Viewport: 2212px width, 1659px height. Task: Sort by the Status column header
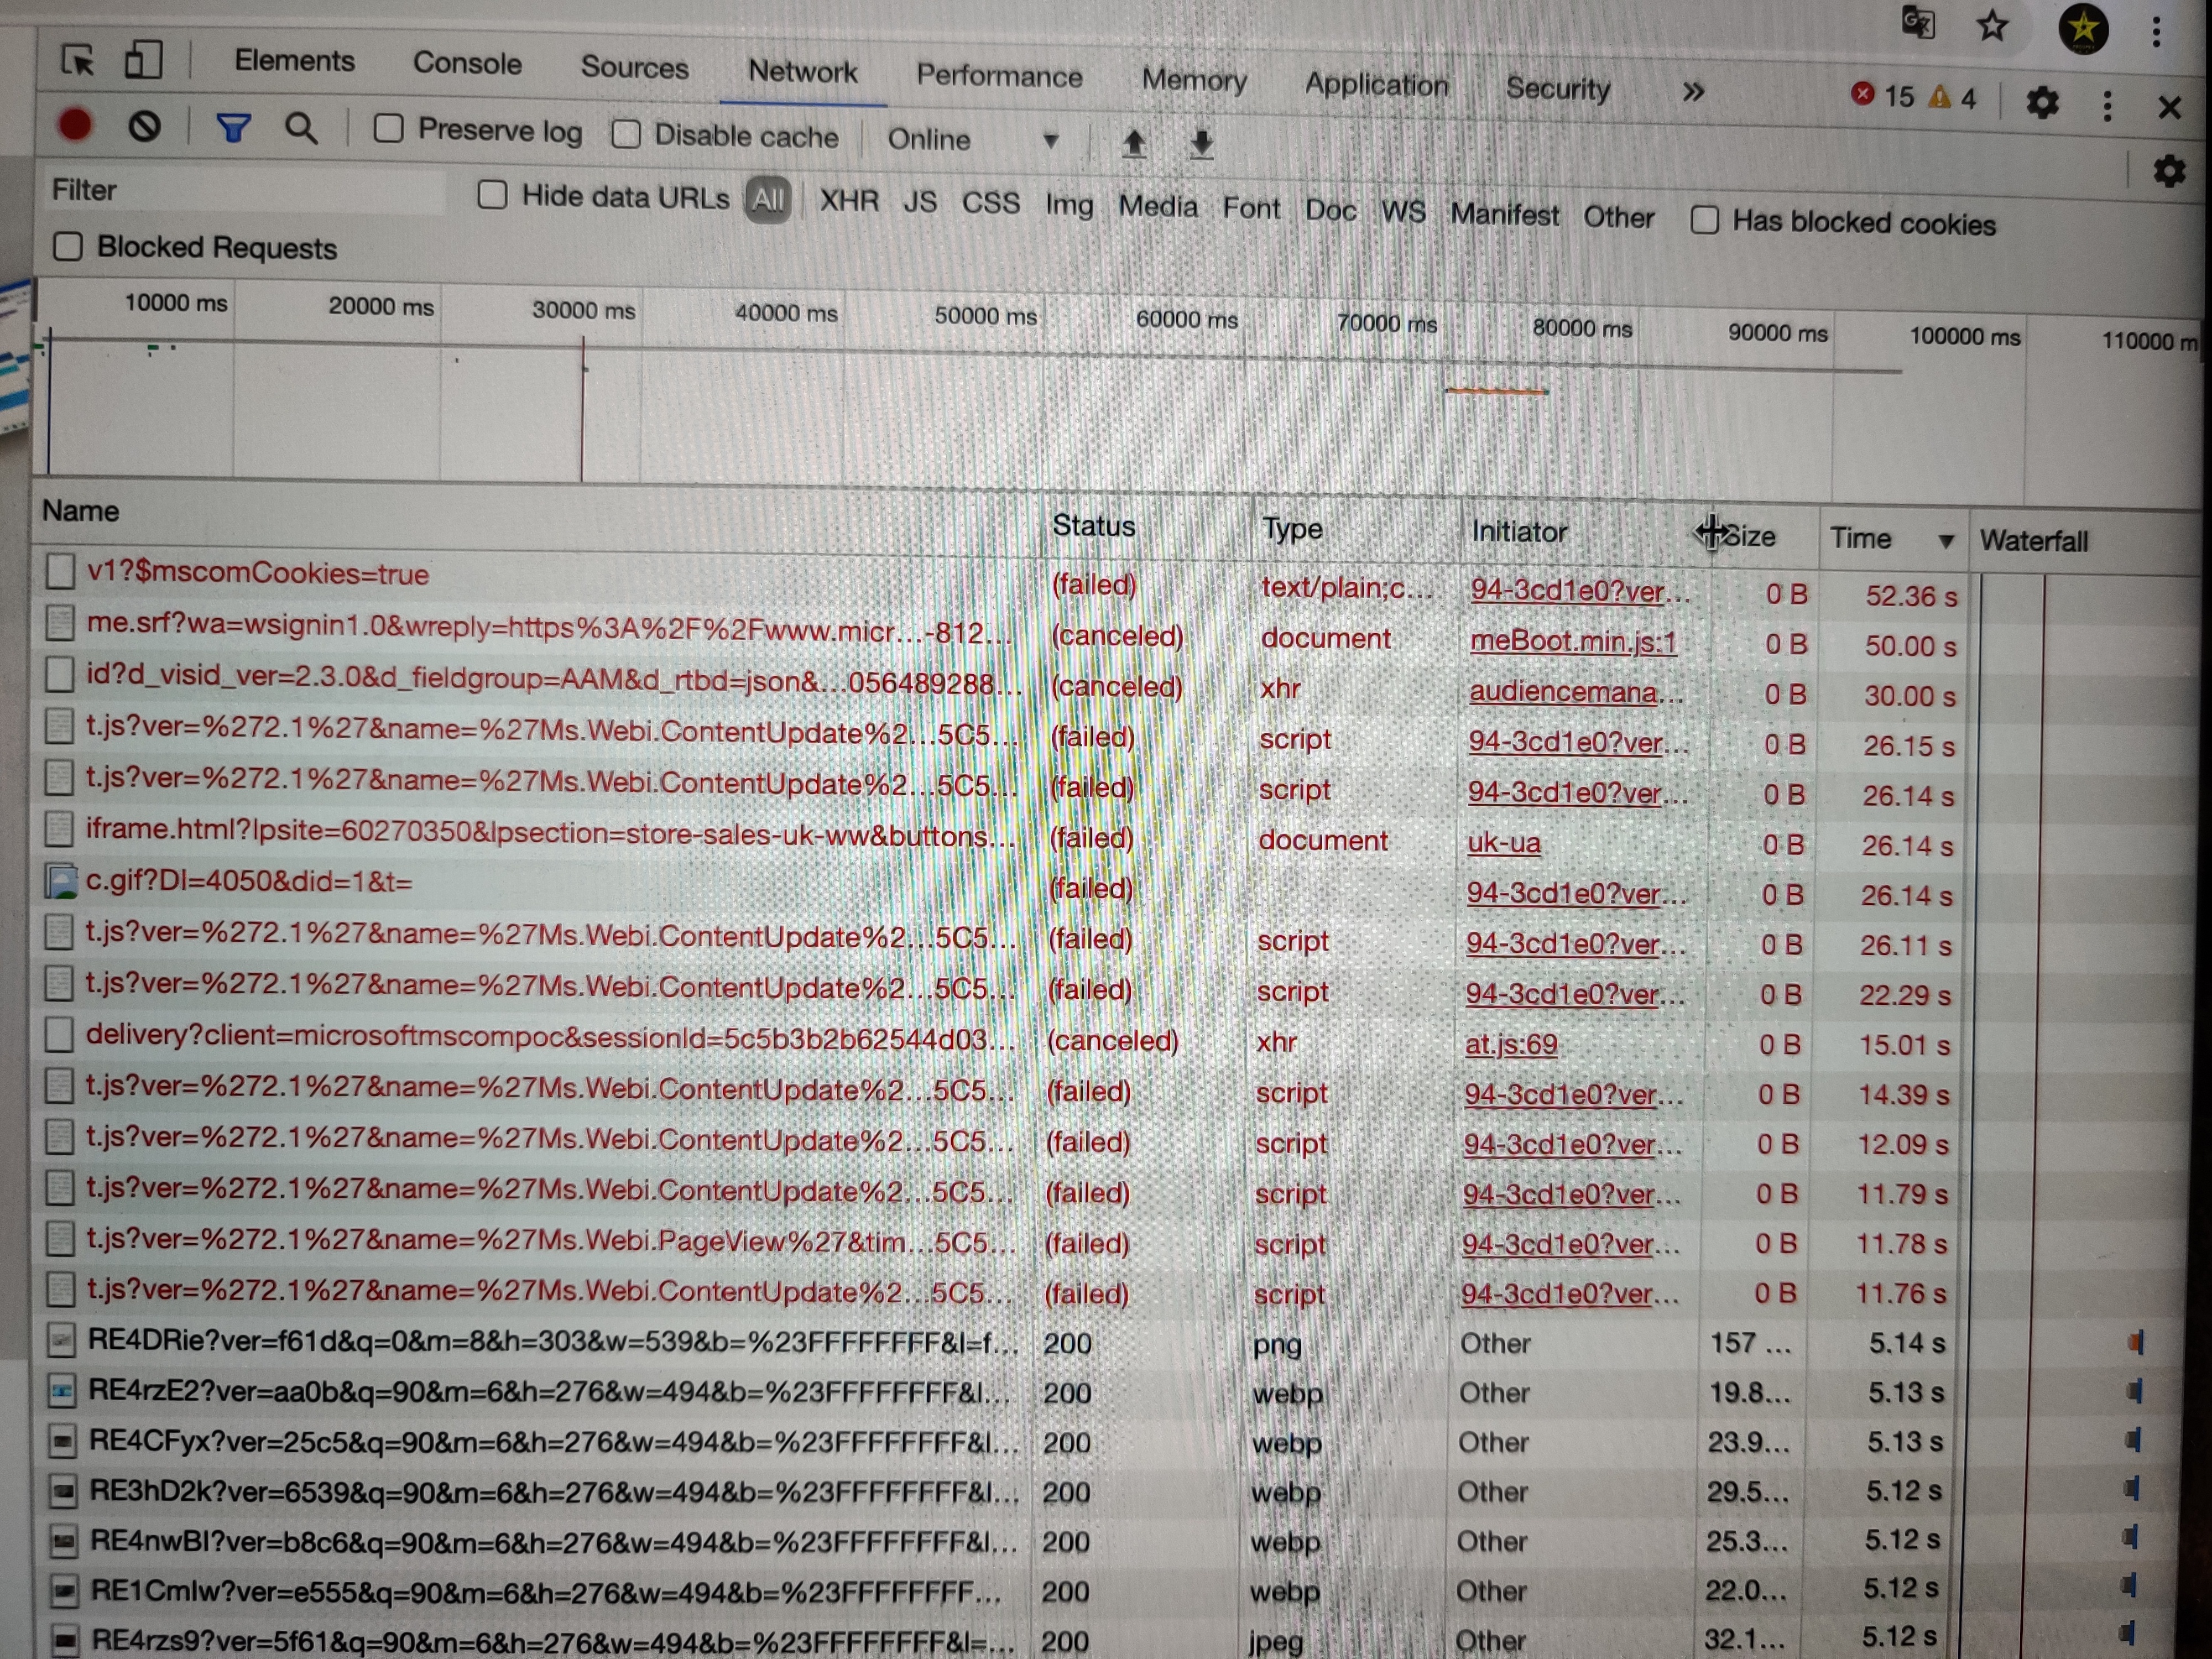tap(1145, 525)
